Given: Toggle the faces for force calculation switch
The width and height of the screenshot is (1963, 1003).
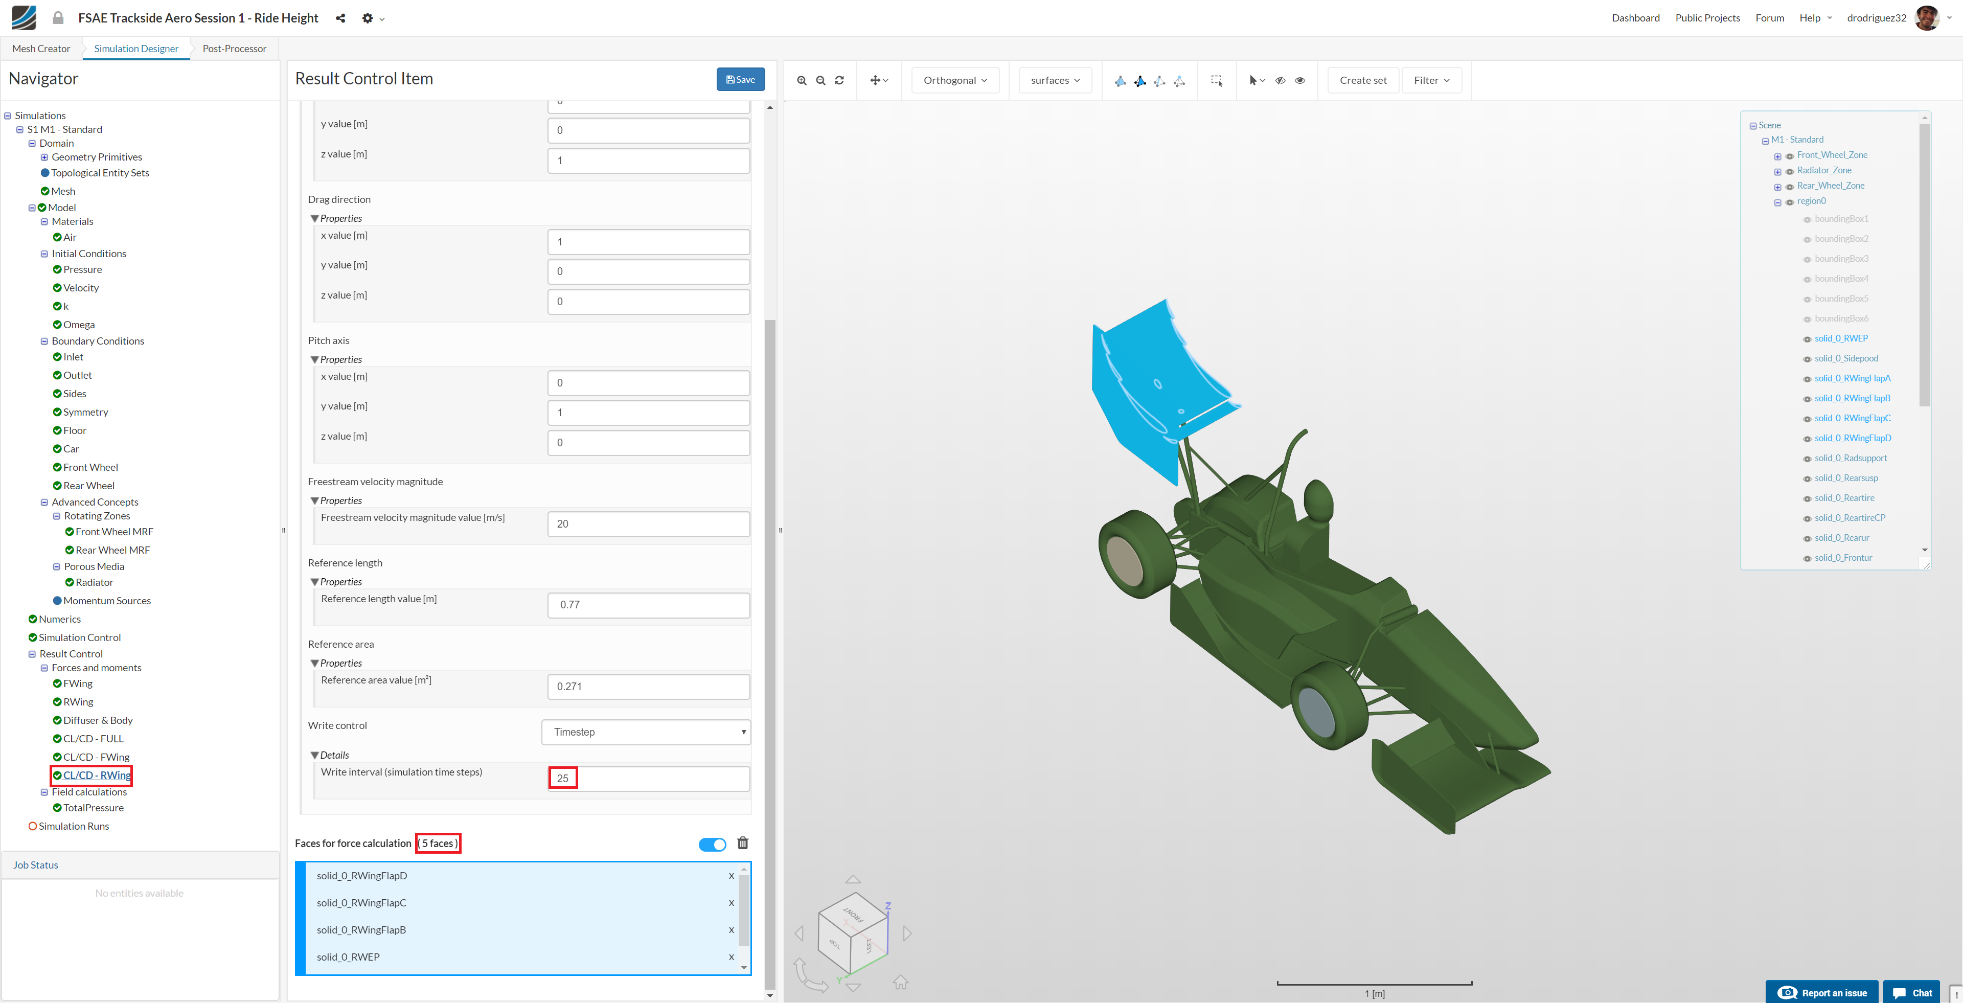Looking at the screenshot, I should click(x=713, y=844).
